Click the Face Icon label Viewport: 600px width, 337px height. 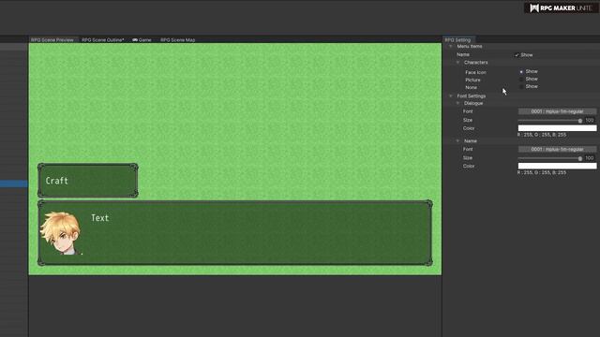coord(475,72)
